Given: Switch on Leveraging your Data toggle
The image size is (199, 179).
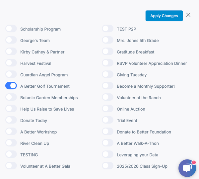Looking at the screenshot, I should click(107, 154).
